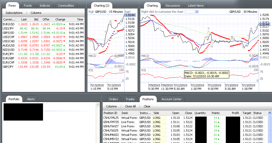Click the MACD tooltip dated 7/12/2010
272x143 pixels.
[x=206, y=75]
